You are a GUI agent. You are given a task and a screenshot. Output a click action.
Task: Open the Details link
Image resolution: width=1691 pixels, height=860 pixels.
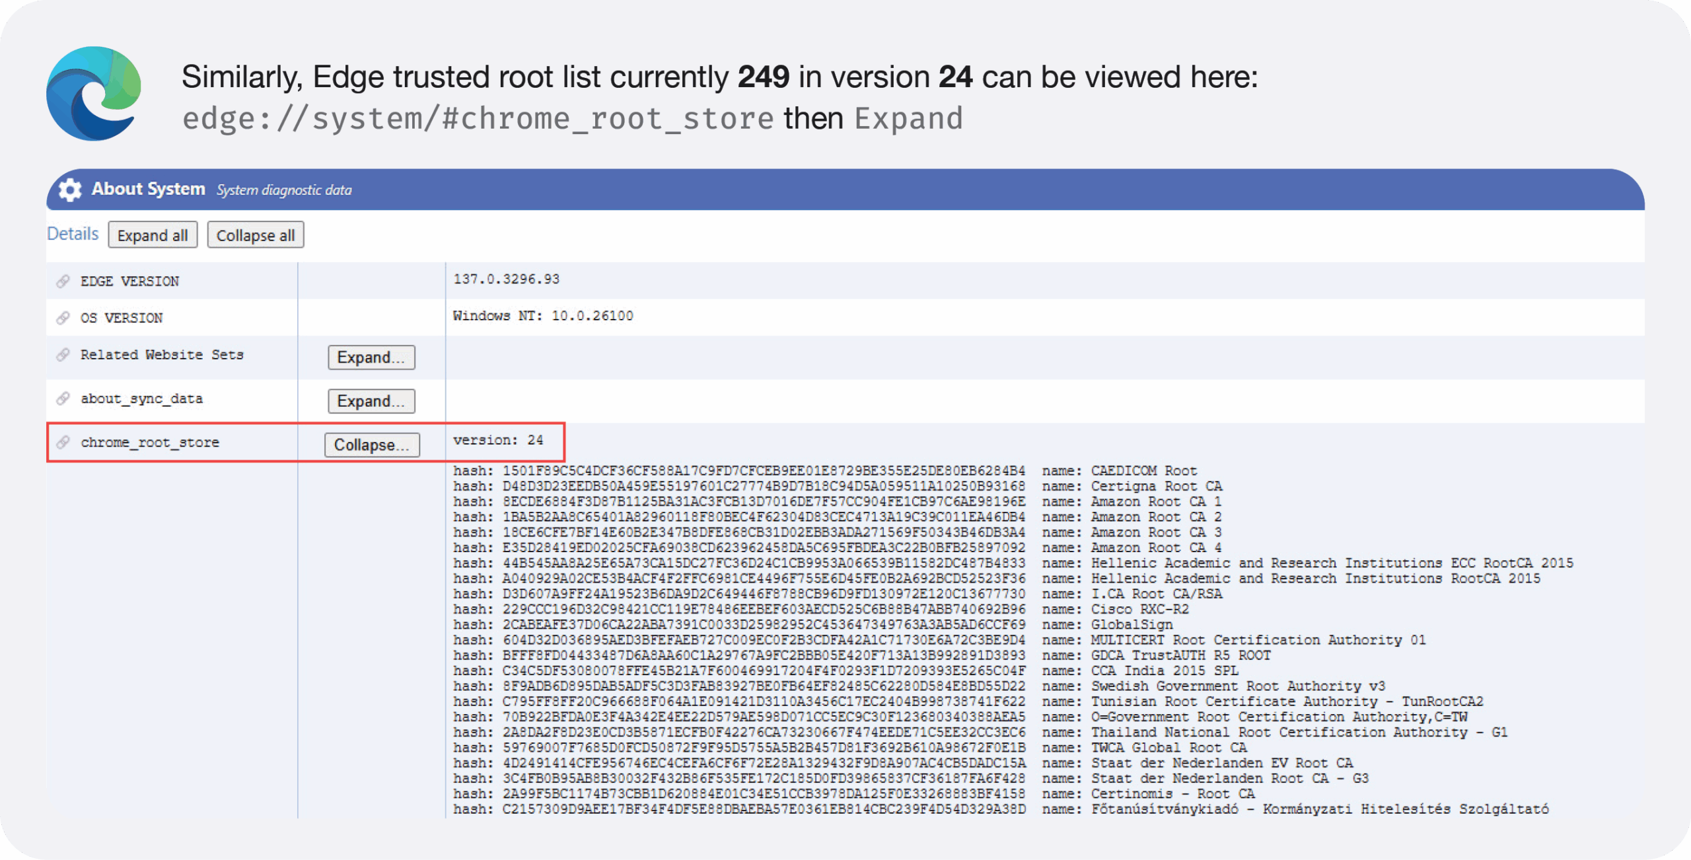73,234
